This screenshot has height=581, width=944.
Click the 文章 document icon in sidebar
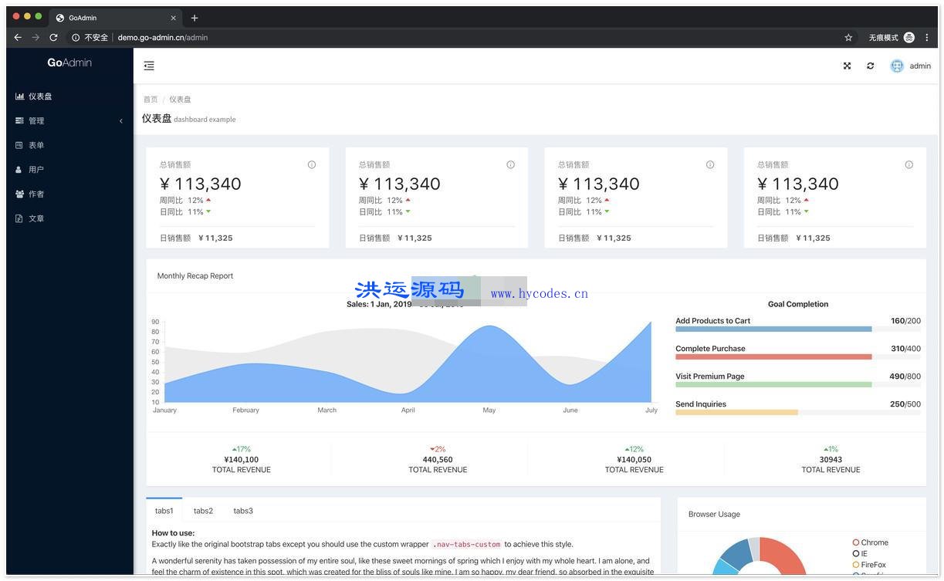point(19,218)
